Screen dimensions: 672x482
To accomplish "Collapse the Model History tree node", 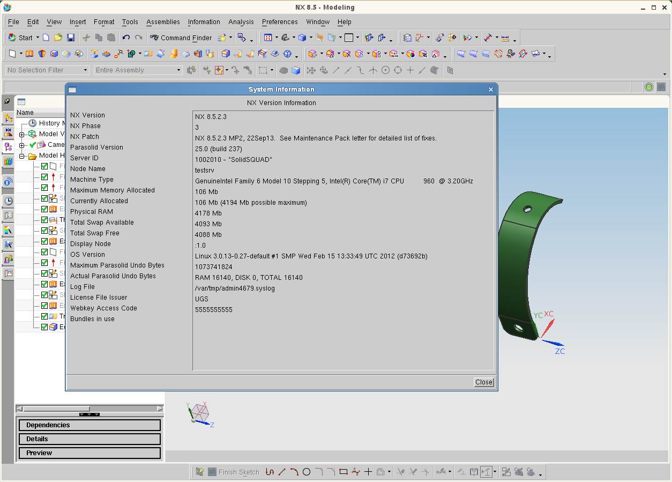I will [x=21, y=156].
